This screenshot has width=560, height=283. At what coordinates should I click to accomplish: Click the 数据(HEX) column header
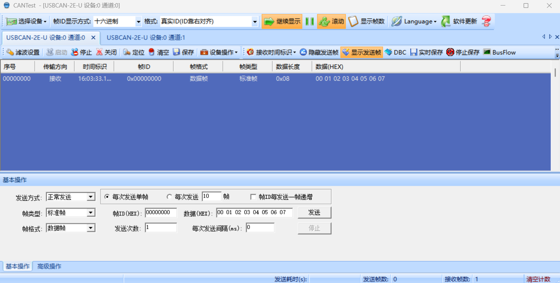(x=386, y=66)
